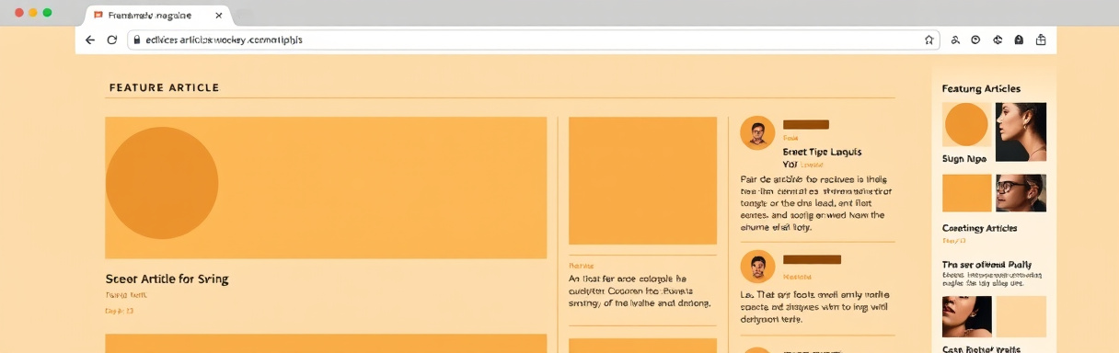Open 'Tha ser ofiwrud Pually' sidebar article
This screenshot has width=1119, height=353.
[x=986, y=265]
